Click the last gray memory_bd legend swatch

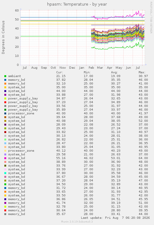[5, 214]
